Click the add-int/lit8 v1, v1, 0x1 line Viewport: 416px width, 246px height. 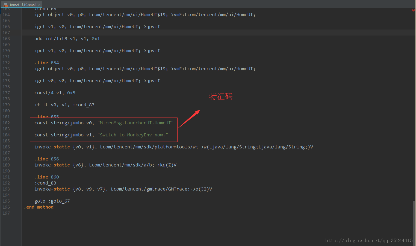tap(67, 39)
